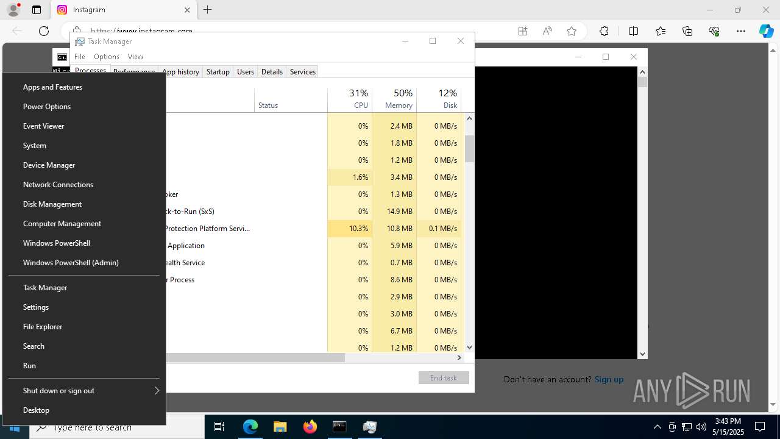Switch to the Services tab
The image size is (780, 439).
pyautogui.click(x=303, y=72)
